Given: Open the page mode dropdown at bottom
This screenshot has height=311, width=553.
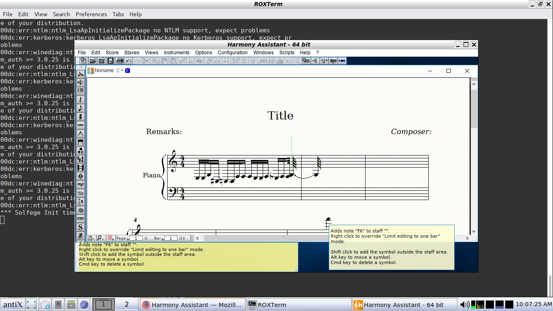Looking at the screenshot, I should point(91,238).
